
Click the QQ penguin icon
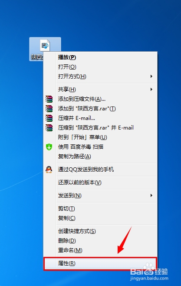tap(49, 170)
